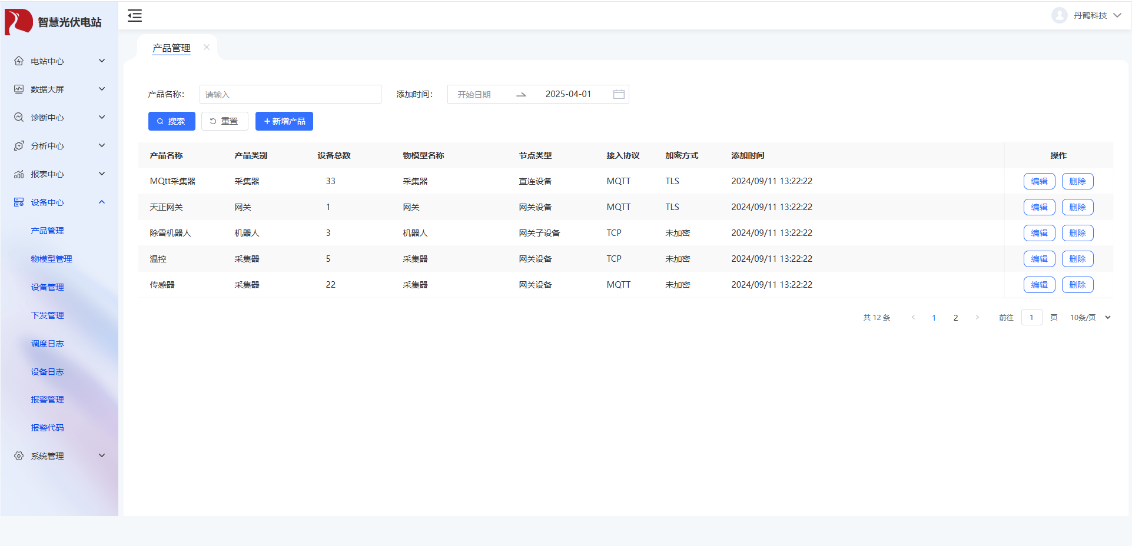
Task: Click the sidebar collapse hamburger icon
Action: (135, 16)
